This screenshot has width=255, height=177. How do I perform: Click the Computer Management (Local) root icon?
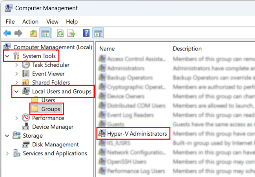click(x=7, y=47)
